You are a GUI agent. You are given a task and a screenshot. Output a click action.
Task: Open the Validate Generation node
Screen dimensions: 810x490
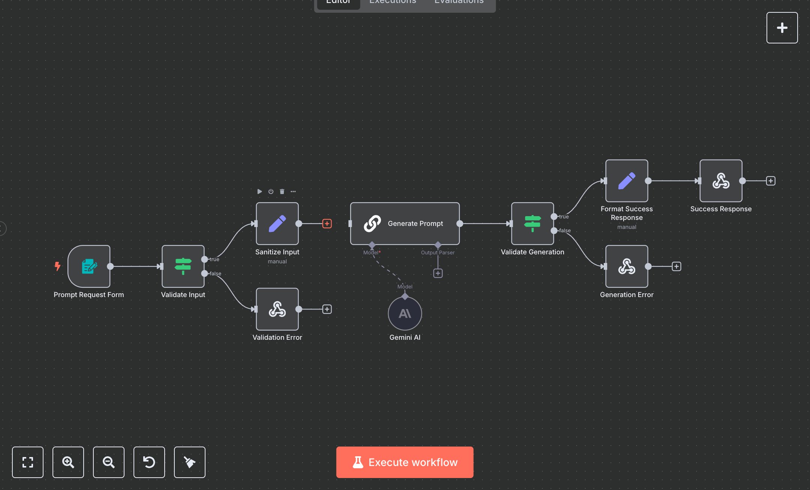coord(532,224)
